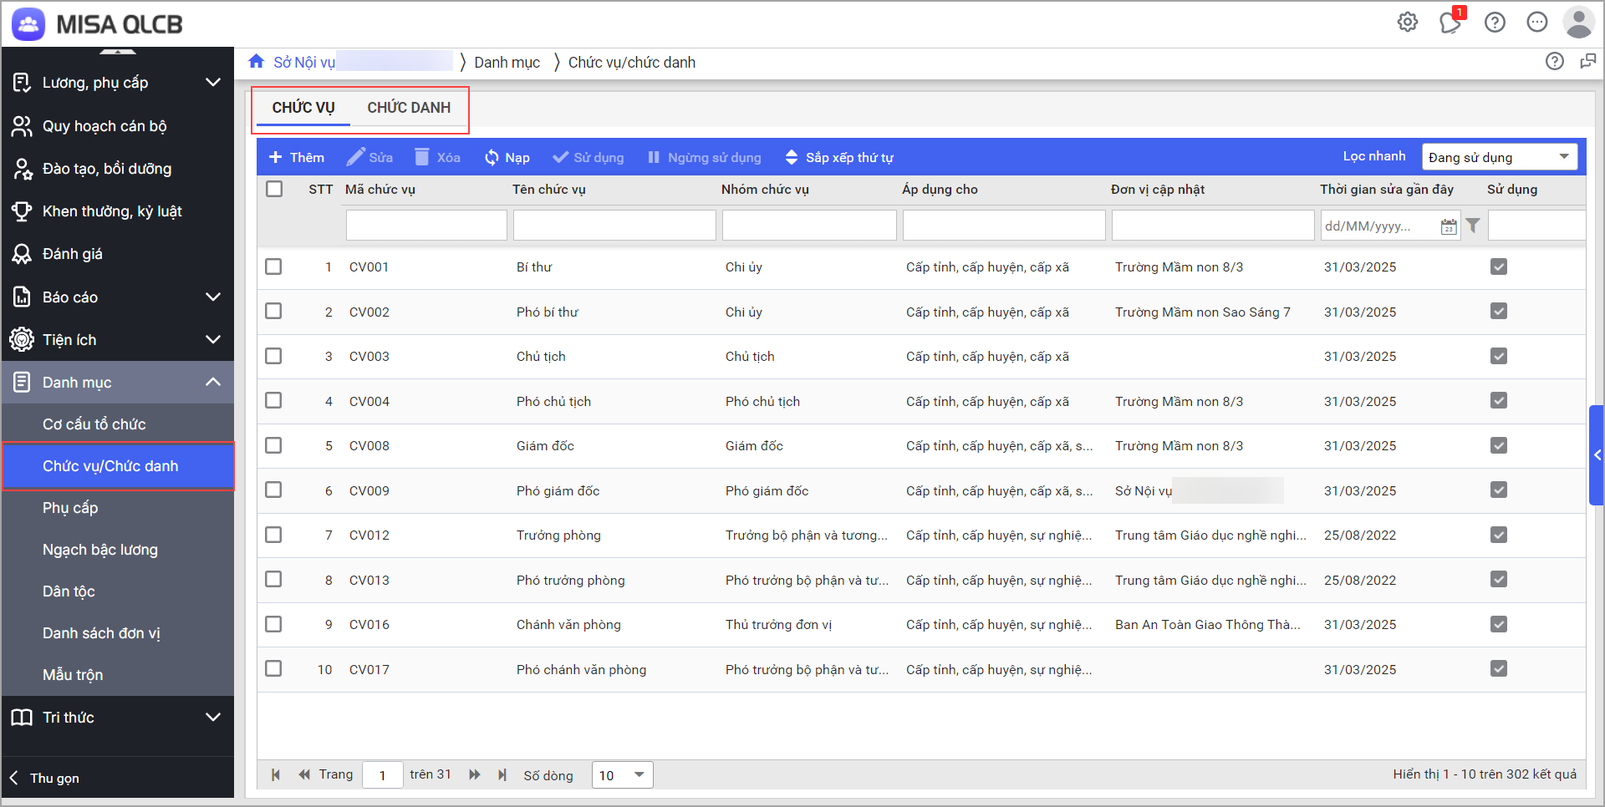
Task: Toggle the select-all header checkbox
Action: [x=274, y=189]
